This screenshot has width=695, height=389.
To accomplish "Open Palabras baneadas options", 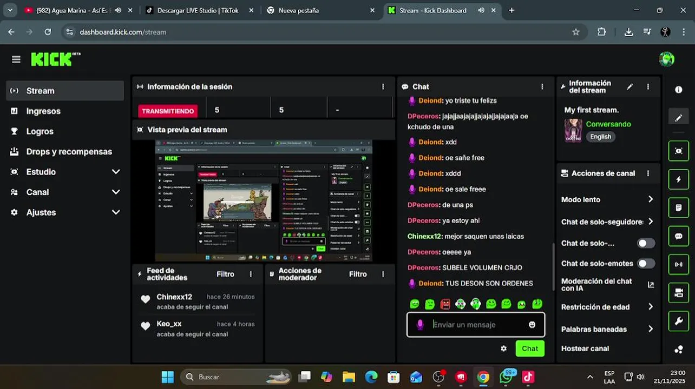I will [x=607, y=329].
